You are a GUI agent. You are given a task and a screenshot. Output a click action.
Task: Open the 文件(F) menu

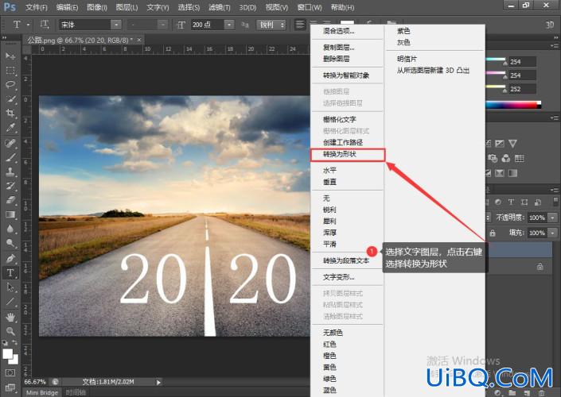coord(36,7)
